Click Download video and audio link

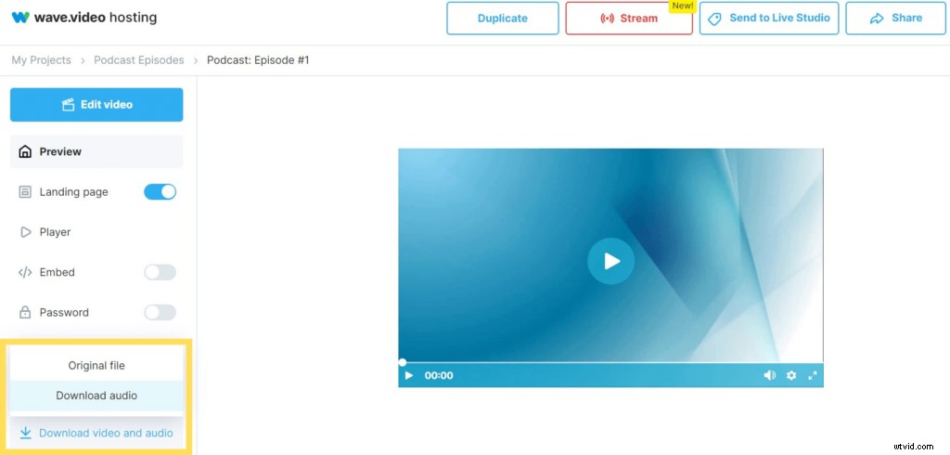[106, 433]
